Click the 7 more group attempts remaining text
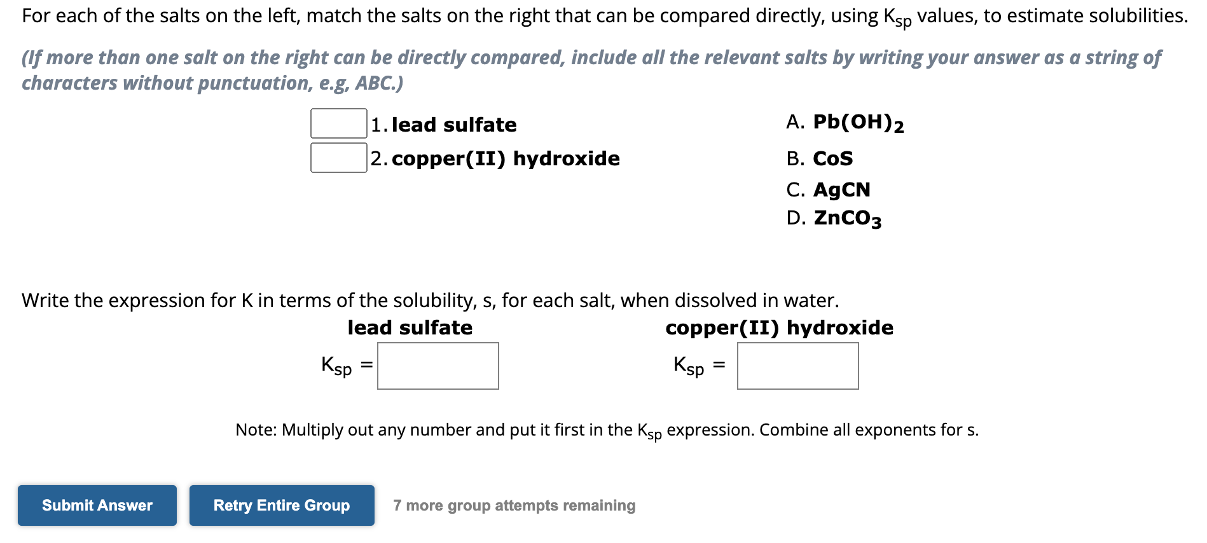This screenshot has width=1207, height=543. click(x=514, y=505)
